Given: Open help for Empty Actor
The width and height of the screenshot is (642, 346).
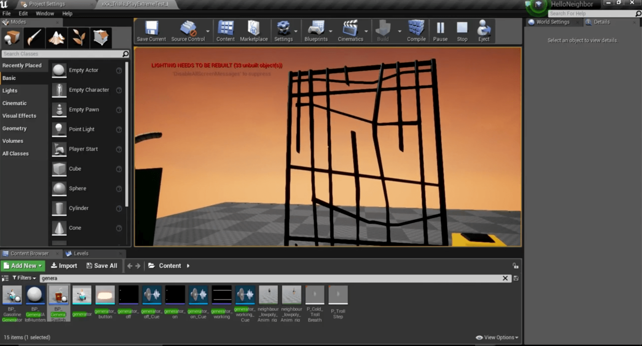Looking at the screenshot, I should [119, 70].
